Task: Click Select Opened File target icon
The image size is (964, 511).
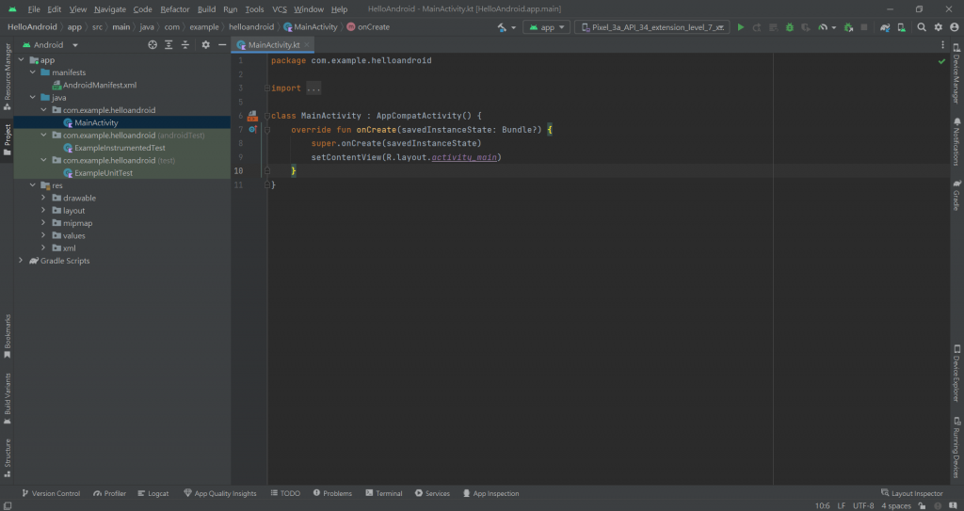Action: [153, 45]
